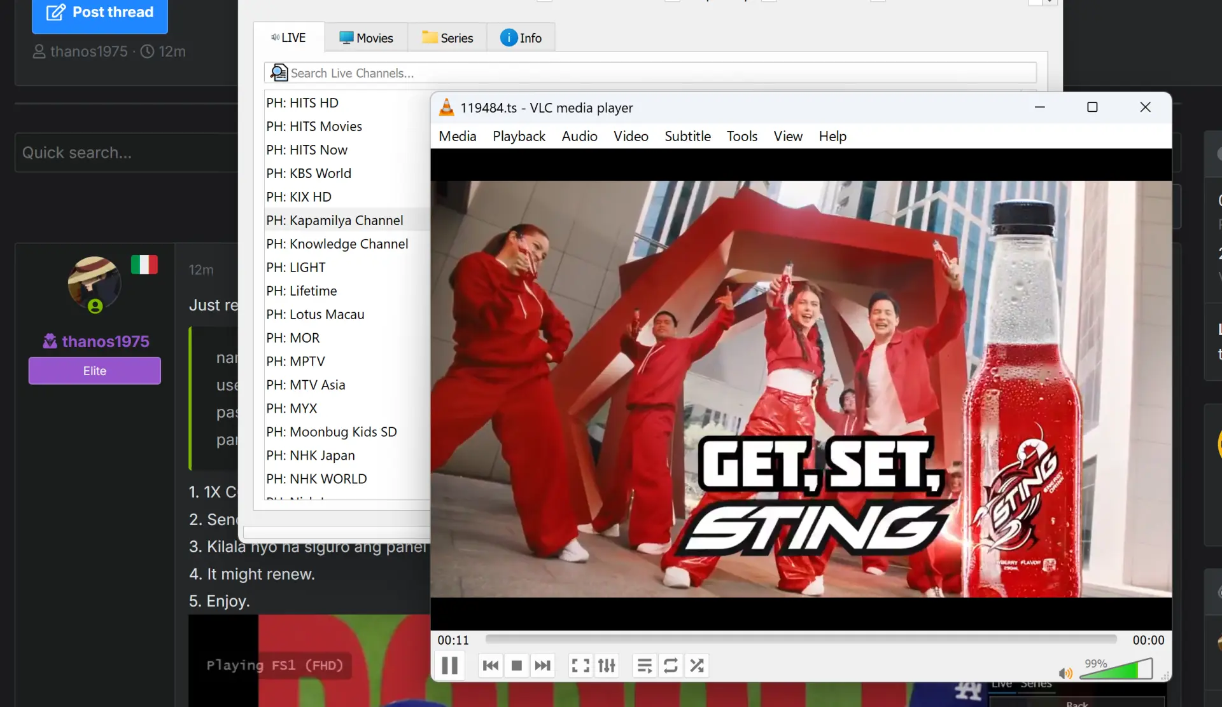Viewport: 1222px width, 707px height.
Task: Toggle VLC shuffle random playback
Action: point(697,666)
